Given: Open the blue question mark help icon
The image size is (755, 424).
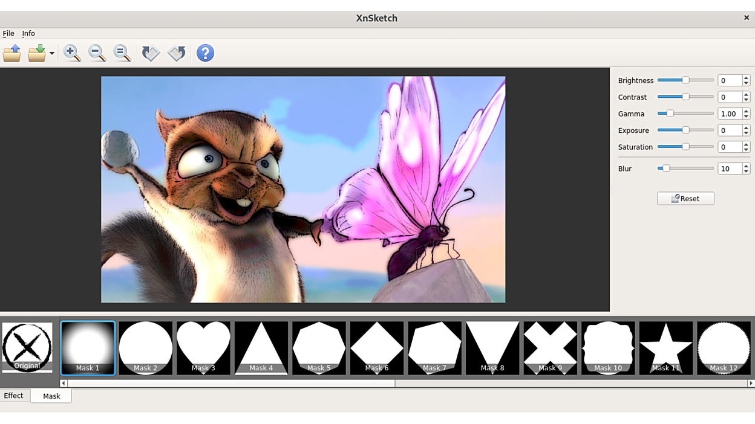Looking at the screenshot, I should click(x=205, y=53).
